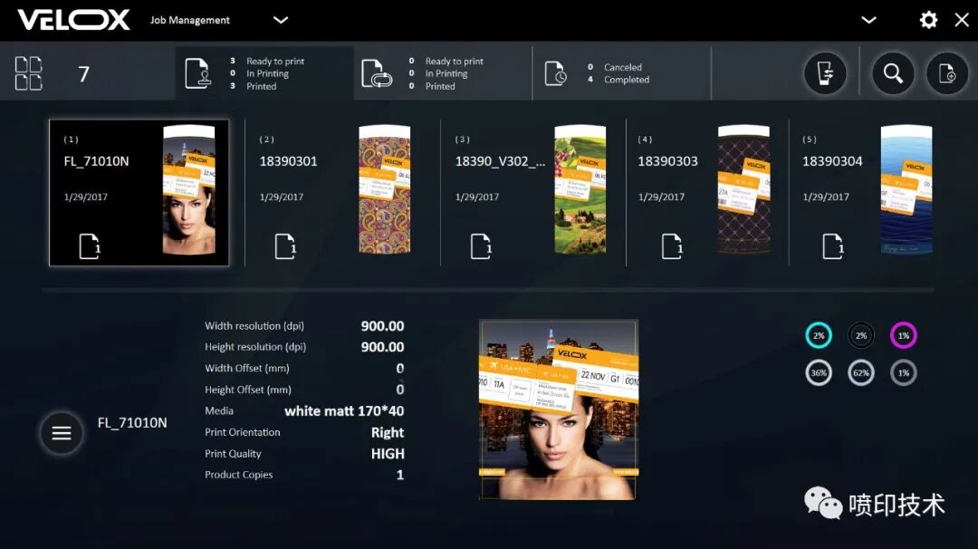Click the grid view icon beside 7
The height and width of the screenshot is (549, 978).
coord(29,73)
